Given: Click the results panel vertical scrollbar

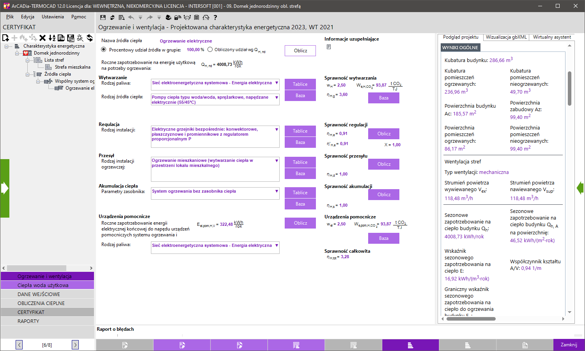Looking at the screenshot, I should (x=569, y=88).
